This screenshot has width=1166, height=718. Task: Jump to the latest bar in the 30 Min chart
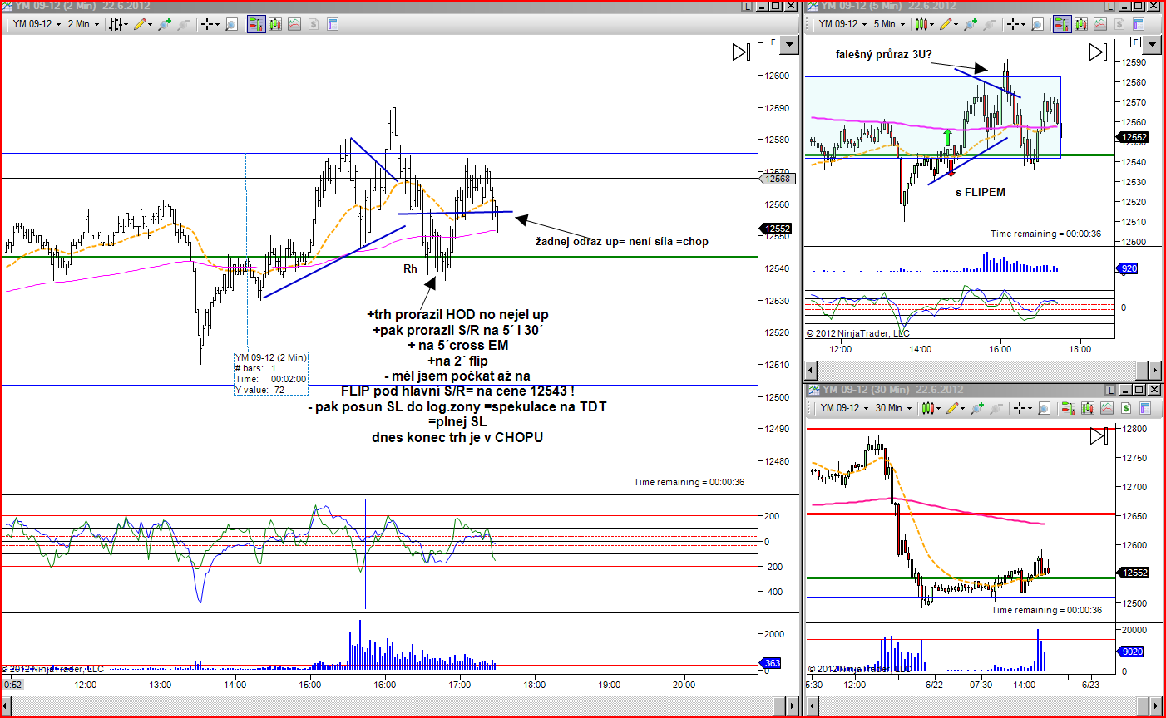[1099, 435]
